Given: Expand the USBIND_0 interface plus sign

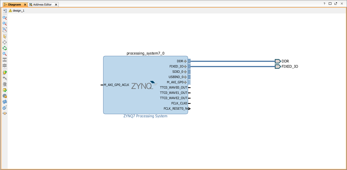Looking at the screenshot, I should (x=185, y=77).
